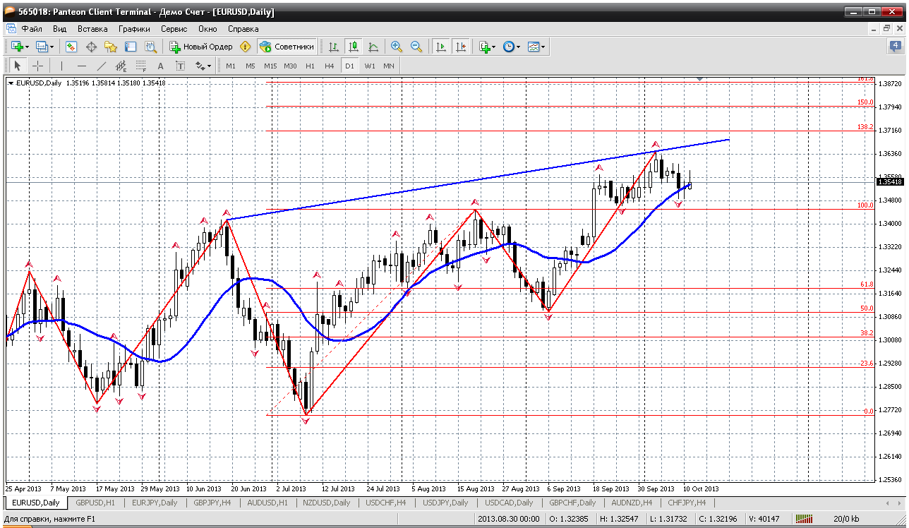This screenshot has height=528, width=909.
Task: Click the Новый Ордер button
Action: pyautogui.click(x=201, y=47)
